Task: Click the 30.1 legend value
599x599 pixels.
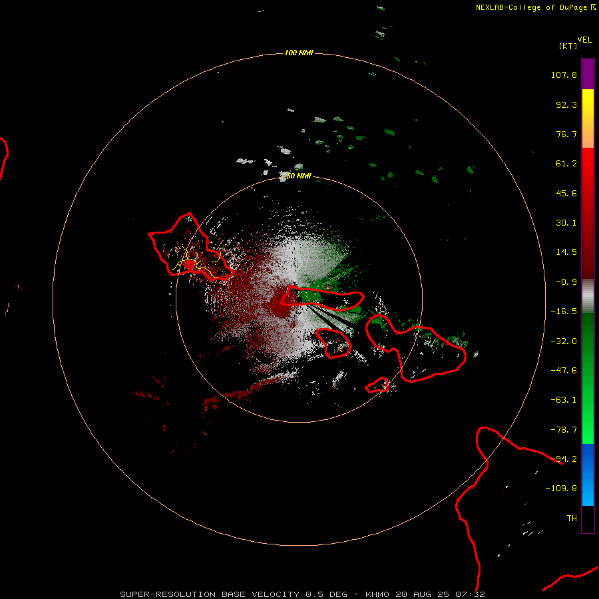Action: (x=566, y=223)
